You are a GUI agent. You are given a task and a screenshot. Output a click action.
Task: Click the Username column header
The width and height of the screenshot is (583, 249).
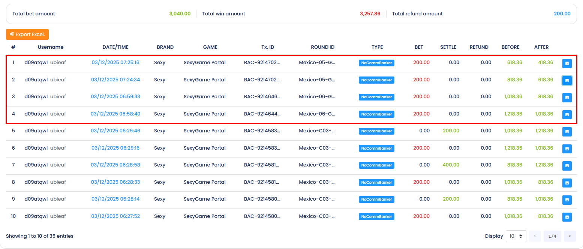[x=51, y=47]
